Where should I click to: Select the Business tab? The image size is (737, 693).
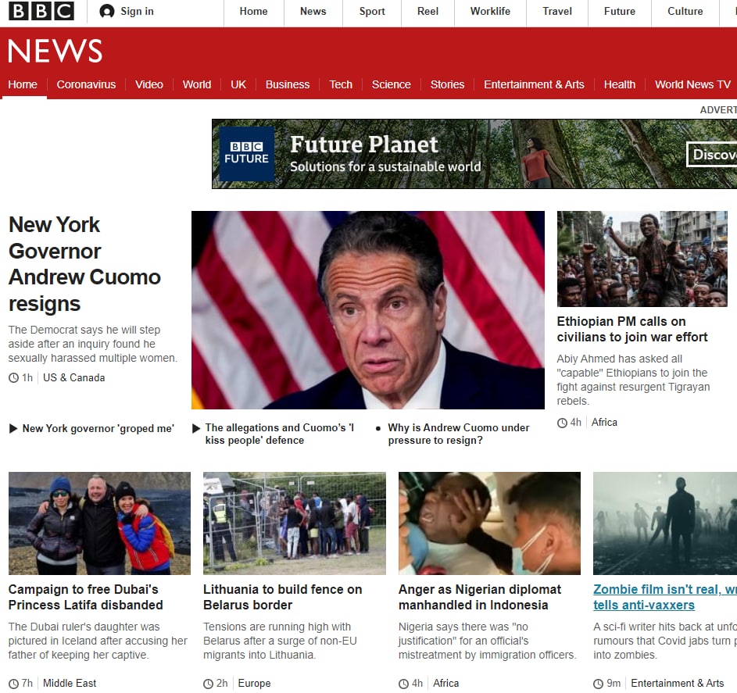point(288,84)
